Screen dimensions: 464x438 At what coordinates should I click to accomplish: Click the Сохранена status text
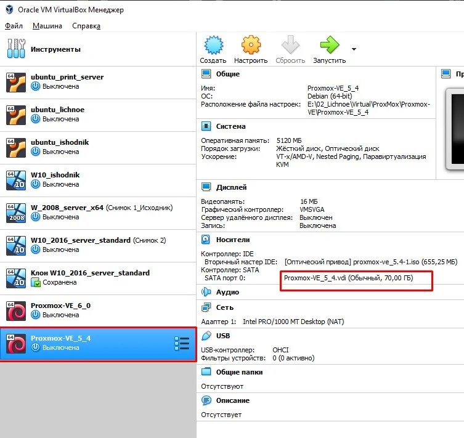[60, 282]
